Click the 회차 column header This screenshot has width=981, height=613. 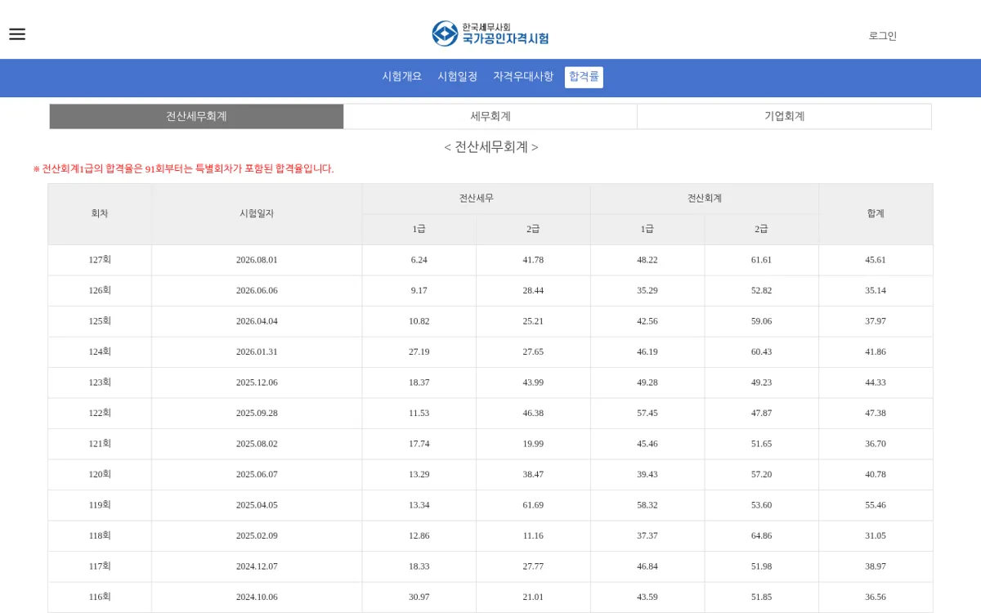[100, 213]
